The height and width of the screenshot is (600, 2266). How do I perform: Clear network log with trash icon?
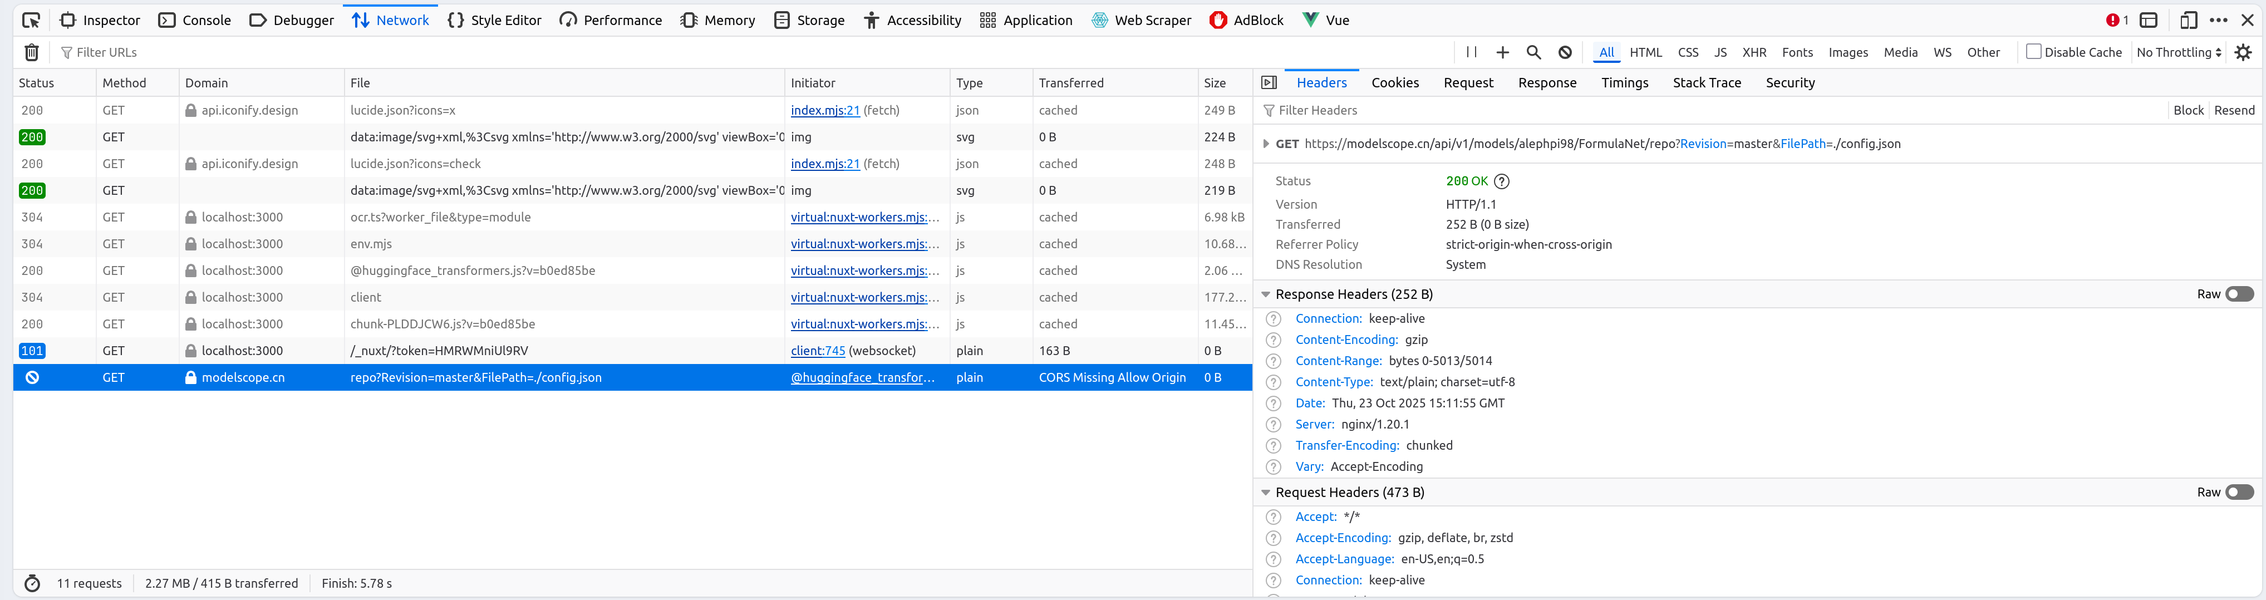32,53
